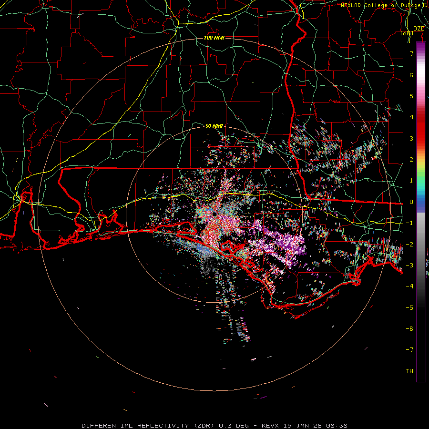
Task: Click the 50 NMI range ring label
Action: coord(214,126)
